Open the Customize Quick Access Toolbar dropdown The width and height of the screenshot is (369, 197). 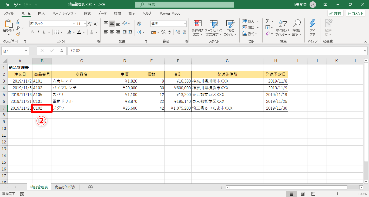tap(36, 5)
